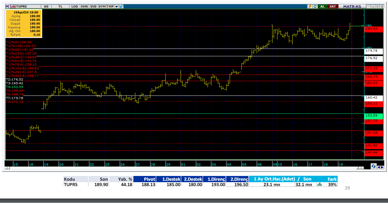
Task: Expand the dropdown arrow next to TMP
Action: pos(116,6)
